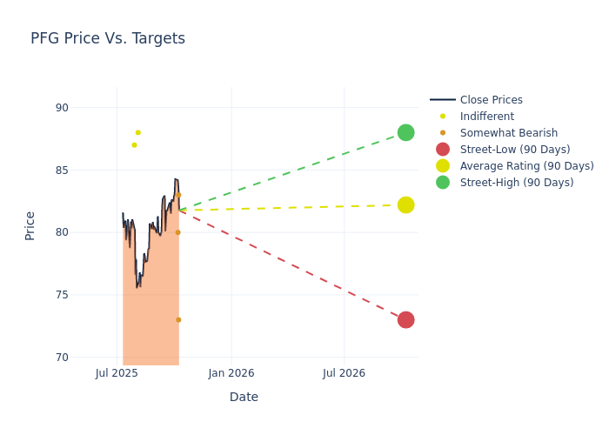
Task: Hide Average Rating (90 Days) via the legend
Action: [526, 166]
